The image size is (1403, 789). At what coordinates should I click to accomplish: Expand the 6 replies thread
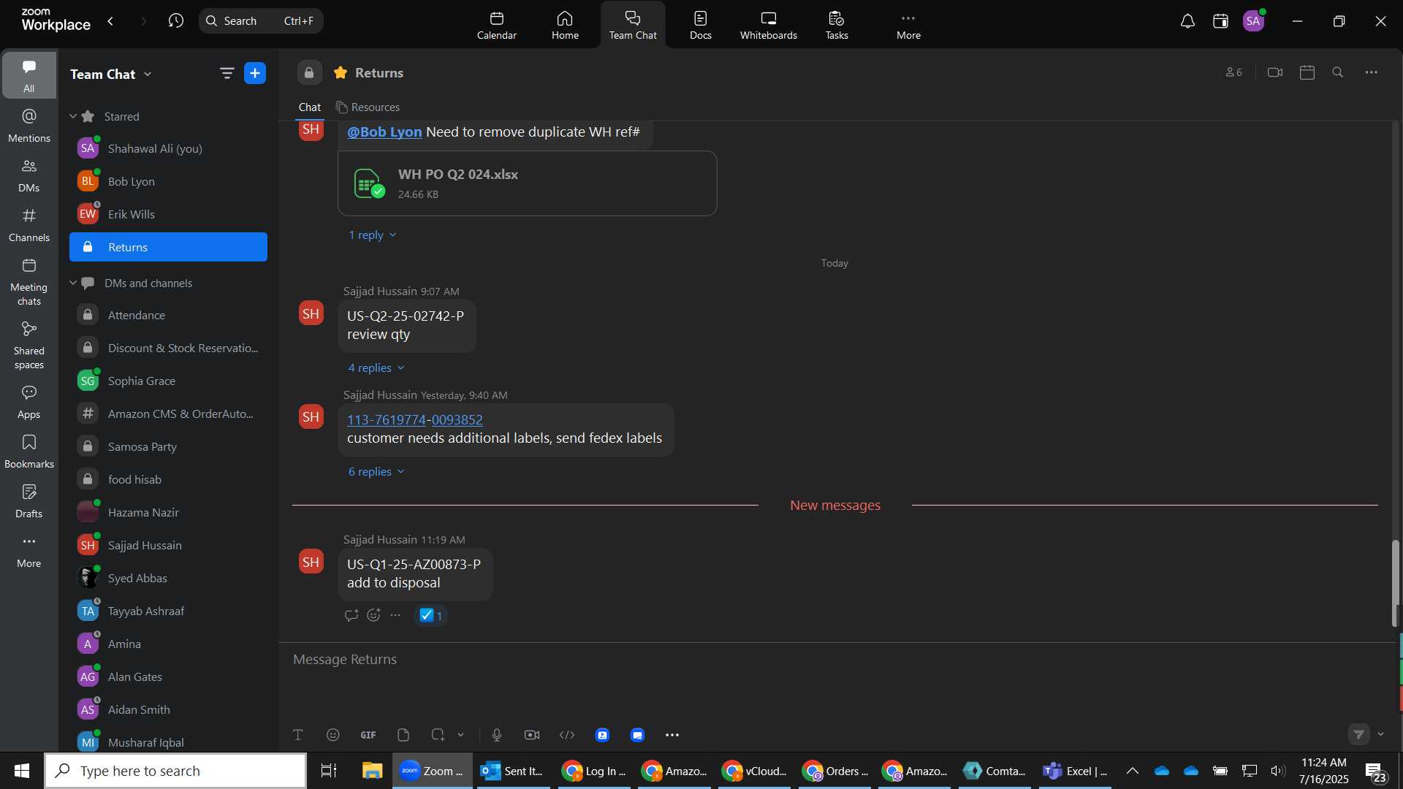click(x=376, y=472)
